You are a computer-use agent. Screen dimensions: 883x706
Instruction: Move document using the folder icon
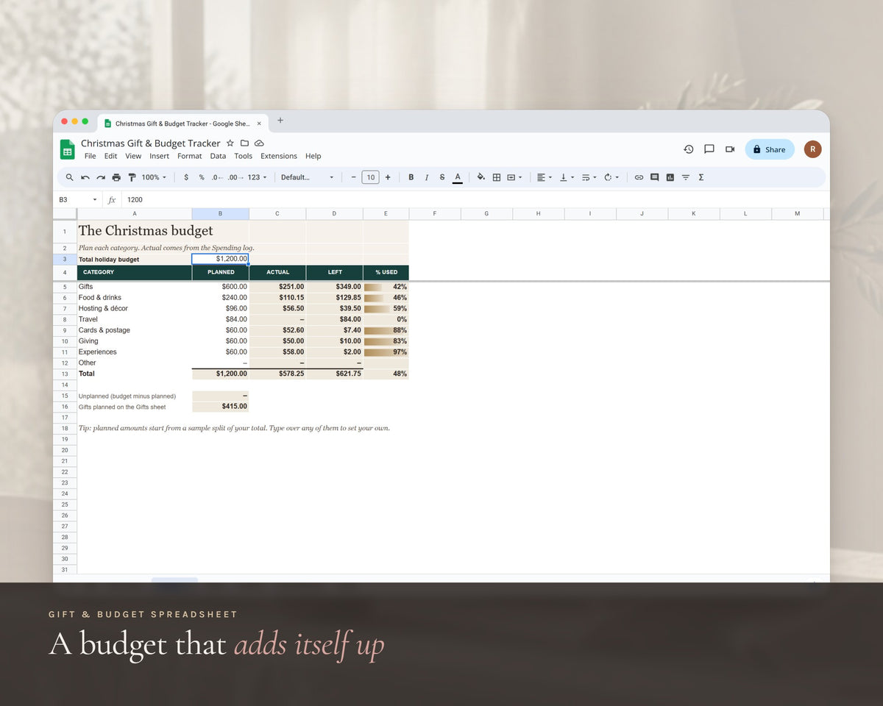245,143
